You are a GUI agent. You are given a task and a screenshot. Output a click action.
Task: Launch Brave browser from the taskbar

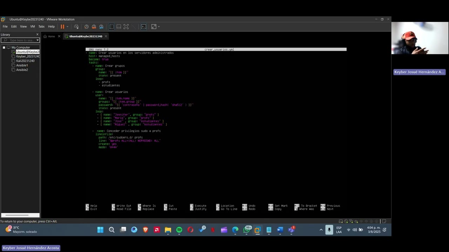click(146, 230)
